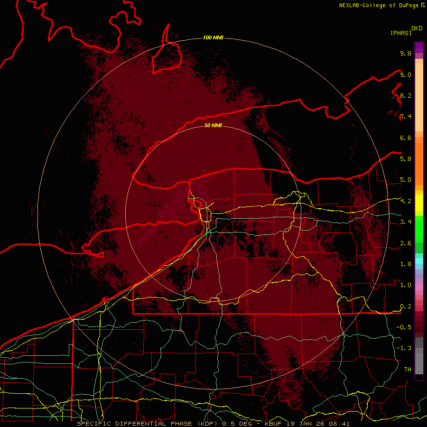This screenshot has width=427, height=427.
Task: Click the 6.6 scale value
Action: (406, 138)
